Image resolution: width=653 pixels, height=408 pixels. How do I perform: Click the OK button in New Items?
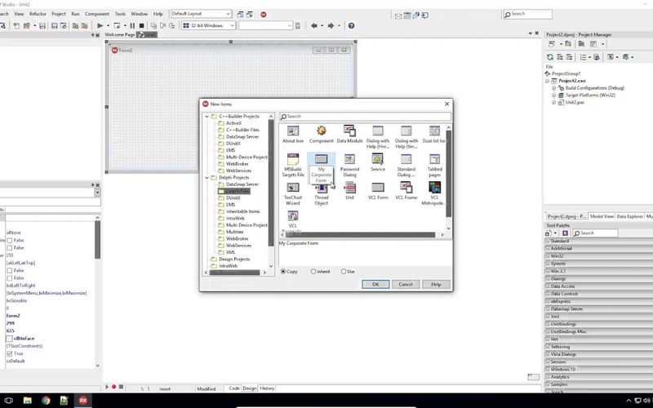(375, 284)
